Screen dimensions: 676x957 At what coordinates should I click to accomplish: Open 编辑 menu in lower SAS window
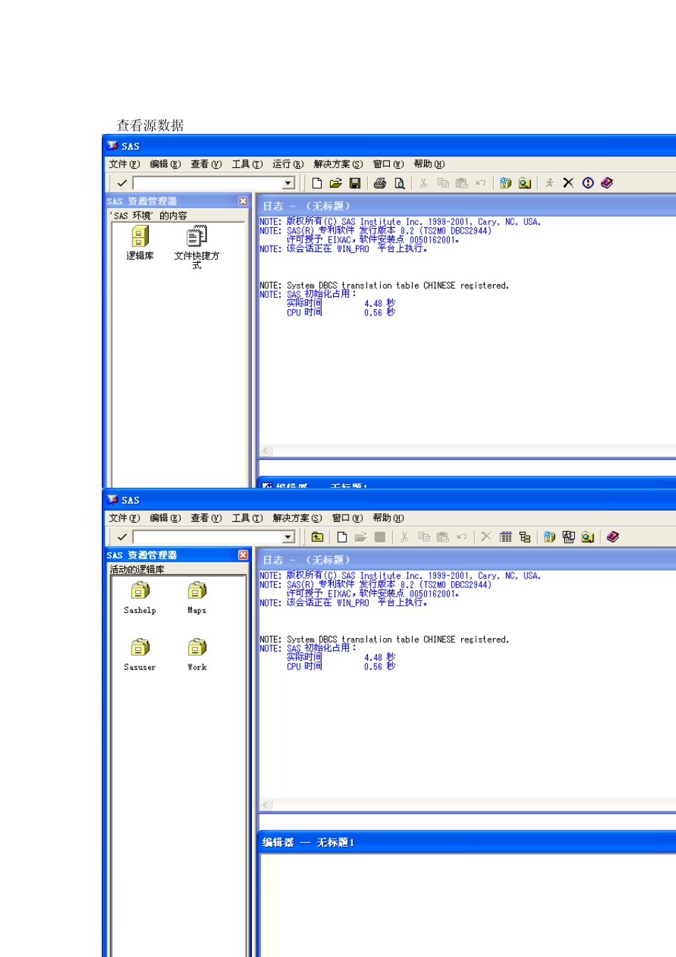[x=165, y=518]
